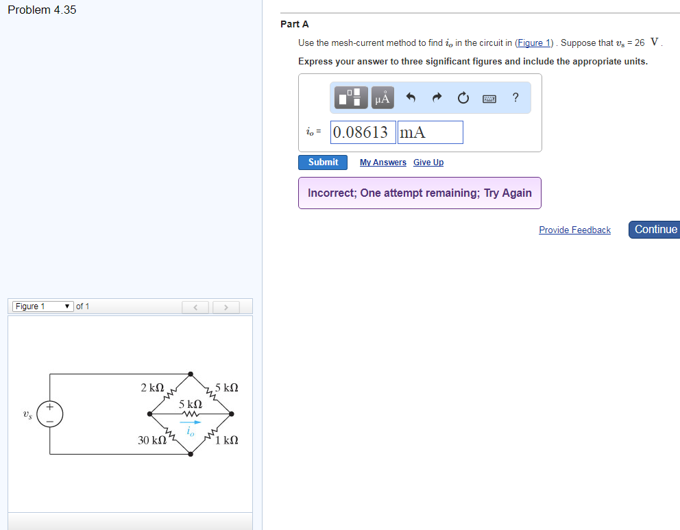Click the Give Up link
680x530 pixels.
[428, 162]
